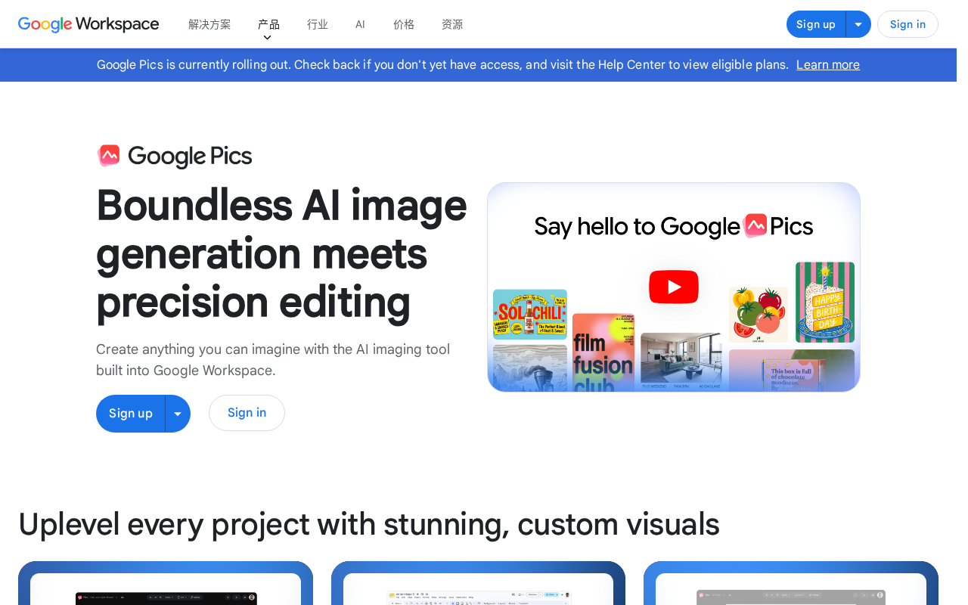
Task: Click the header Sign up button
Action: (x=816, y=24)
